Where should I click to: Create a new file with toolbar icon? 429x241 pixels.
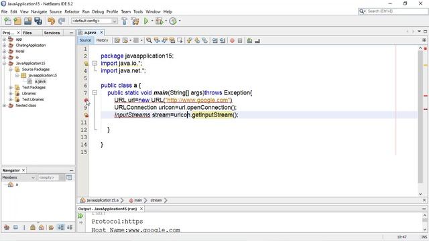coord(7,21)
